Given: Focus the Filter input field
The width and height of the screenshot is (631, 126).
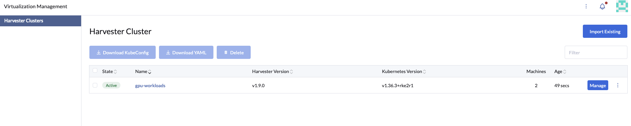Looking at the screenshot, I should click(596, 52).
